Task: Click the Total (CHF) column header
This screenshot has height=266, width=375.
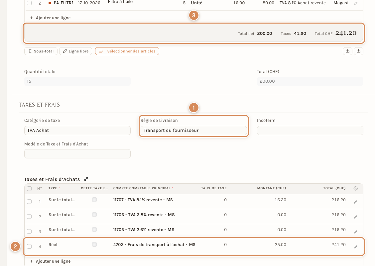Action: (x=334, y=188)
